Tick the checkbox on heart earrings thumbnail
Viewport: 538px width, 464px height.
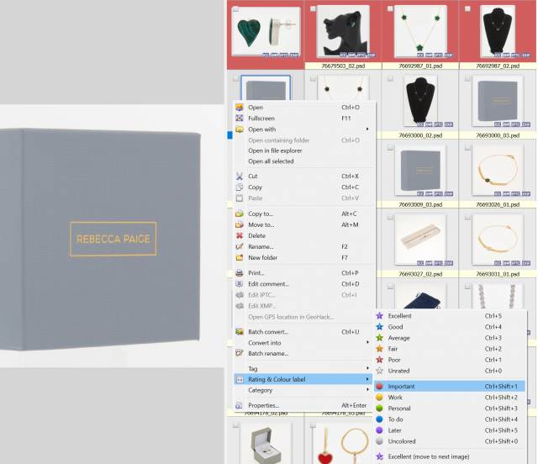click(x=235, y=9)
